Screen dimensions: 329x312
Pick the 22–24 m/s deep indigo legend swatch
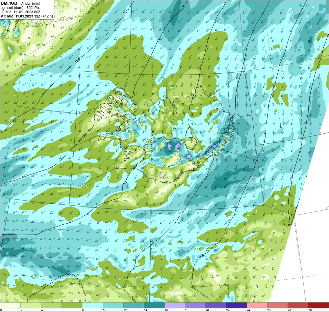click(237, 305)
